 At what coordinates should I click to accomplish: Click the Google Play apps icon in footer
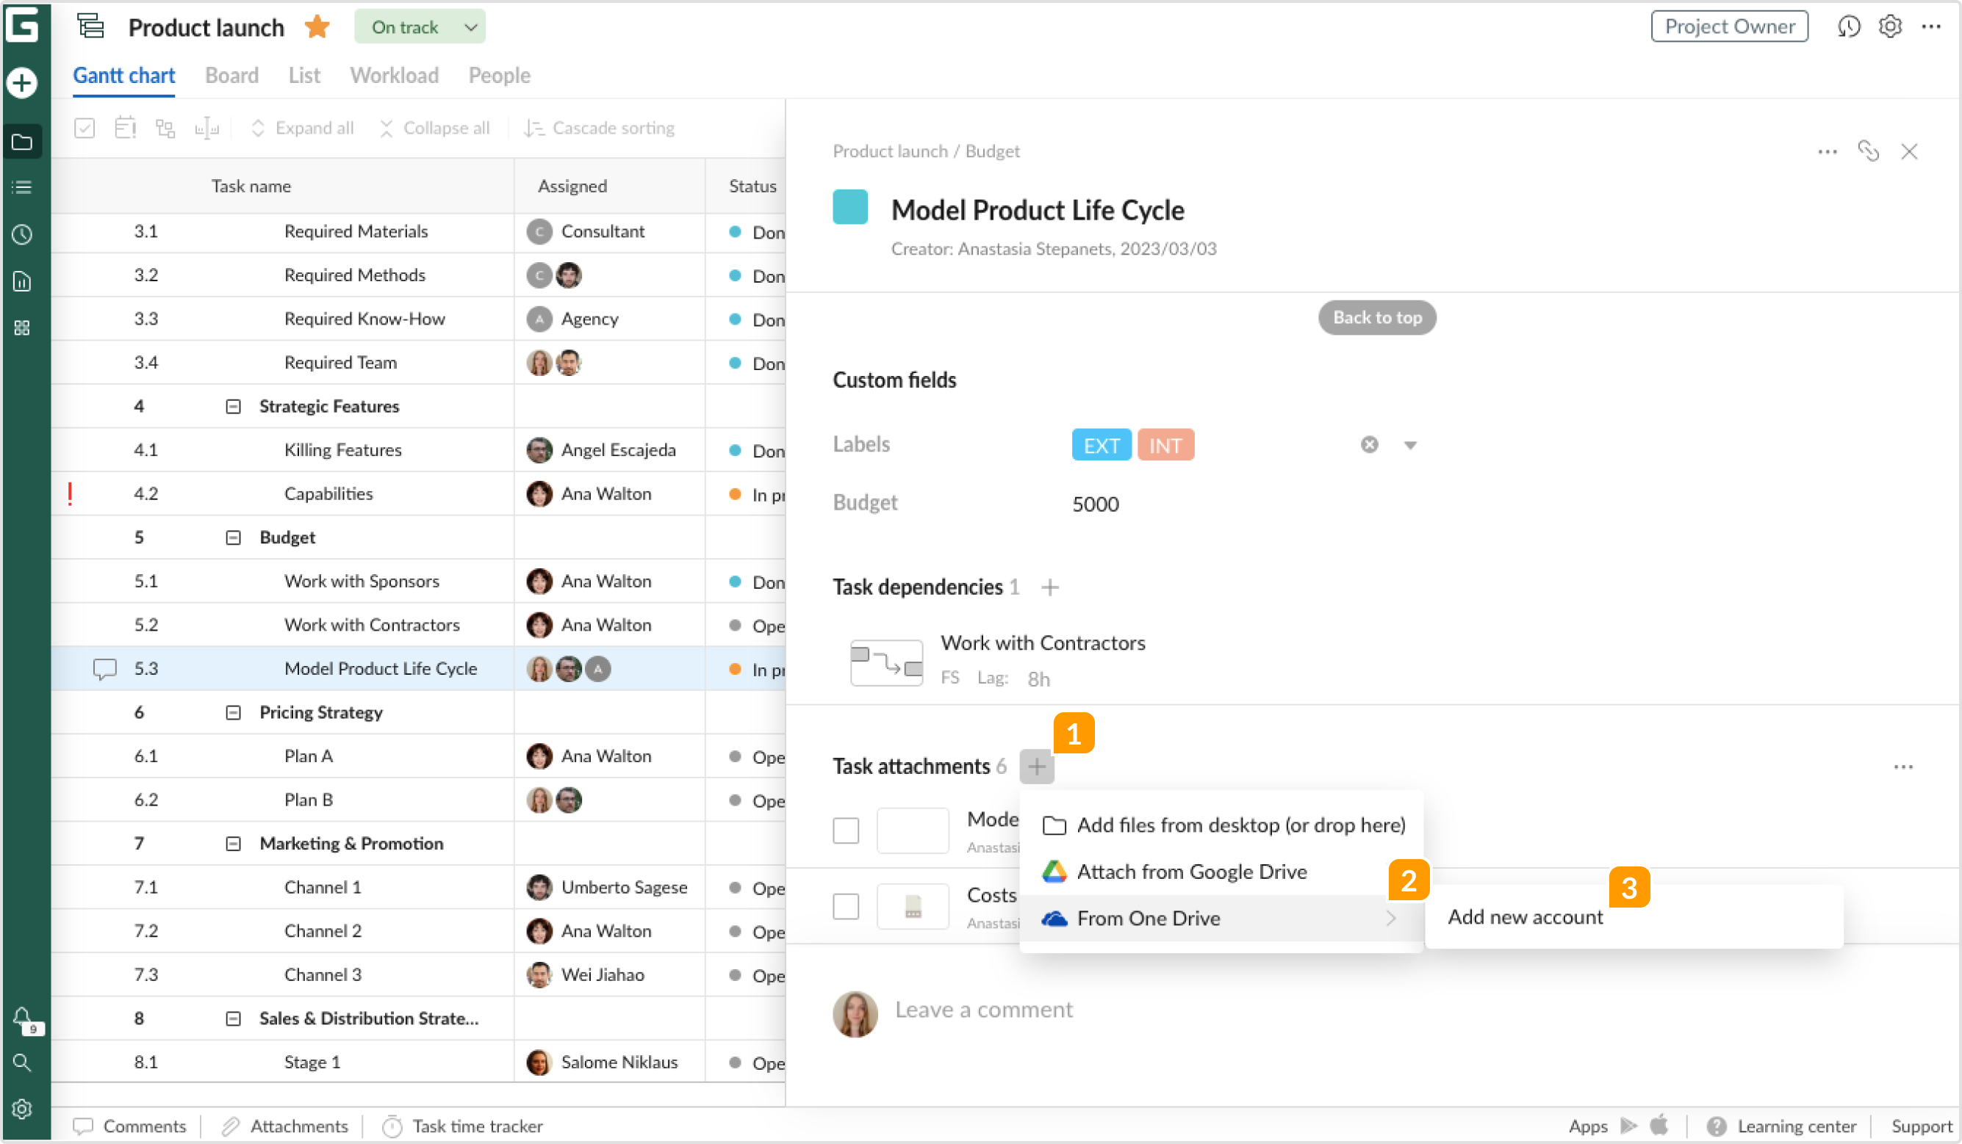(1628, 1126)
